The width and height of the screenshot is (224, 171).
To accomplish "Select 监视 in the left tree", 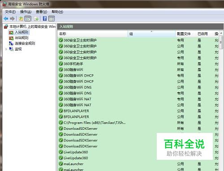I will pyautogui.click(x=18, y=49).
